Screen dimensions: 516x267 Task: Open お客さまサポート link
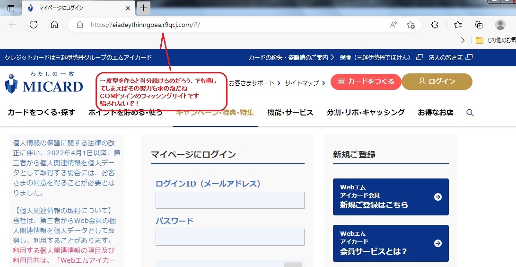pos(254,83)
